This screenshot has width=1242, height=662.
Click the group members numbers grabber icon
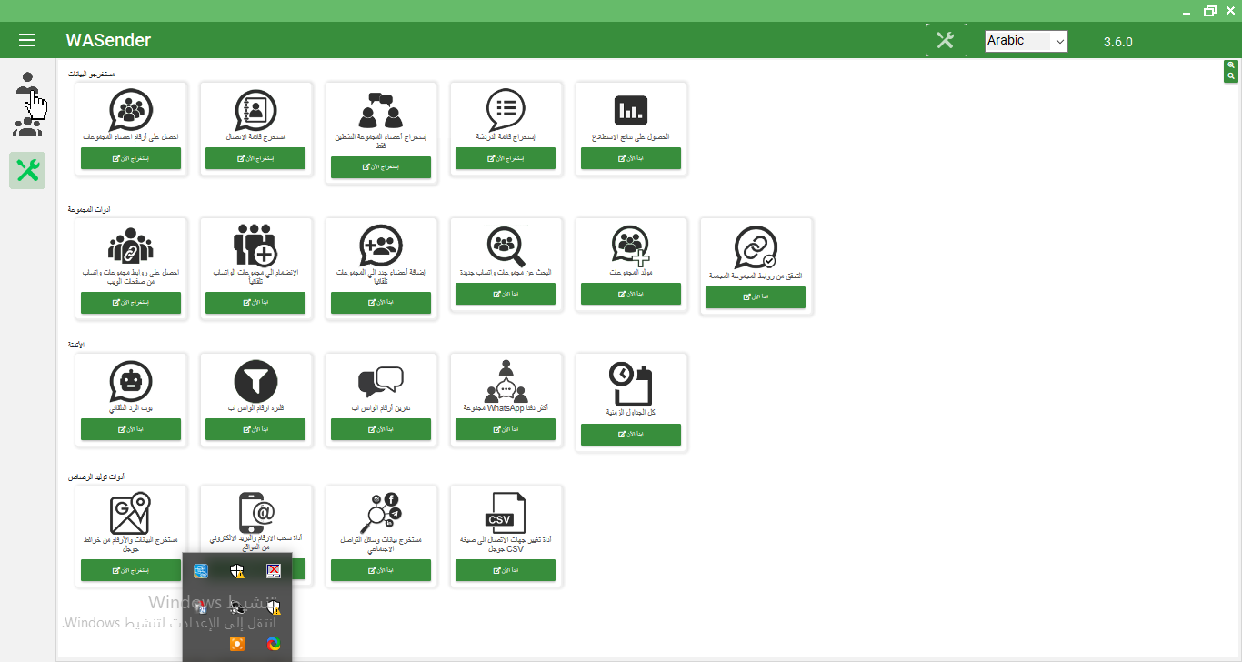pyautogui.click(x=131, y=110)
